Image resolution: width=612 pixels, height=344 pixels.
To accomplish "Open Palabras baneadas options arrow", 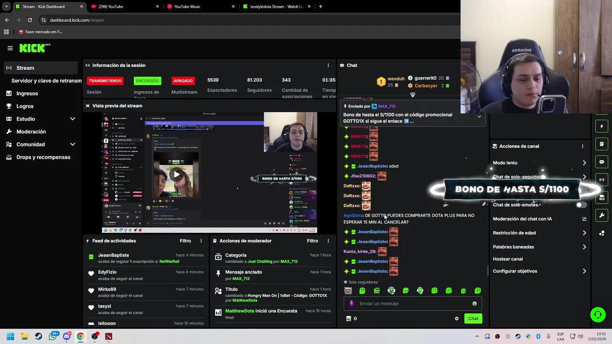I will [584, 247].
